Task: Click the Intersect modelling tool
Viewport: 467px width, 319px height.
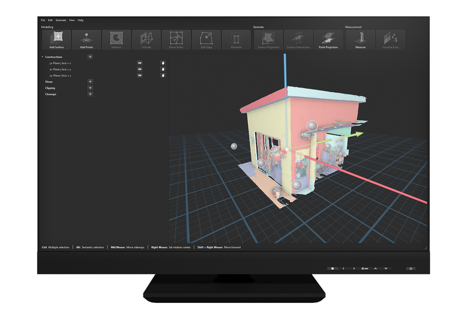Action: (116, 40)
